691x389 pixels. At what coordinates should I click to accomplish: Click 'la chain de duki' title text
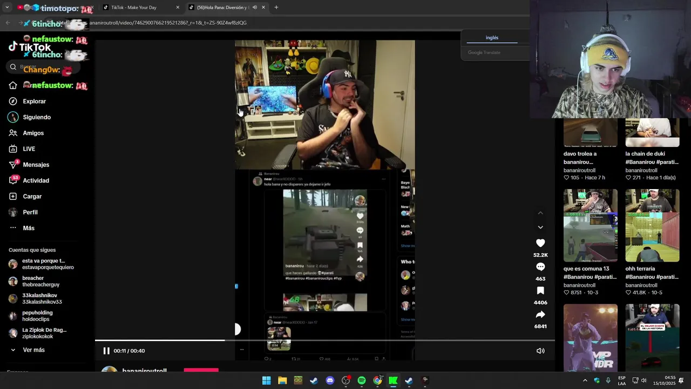tap(652, 158)
